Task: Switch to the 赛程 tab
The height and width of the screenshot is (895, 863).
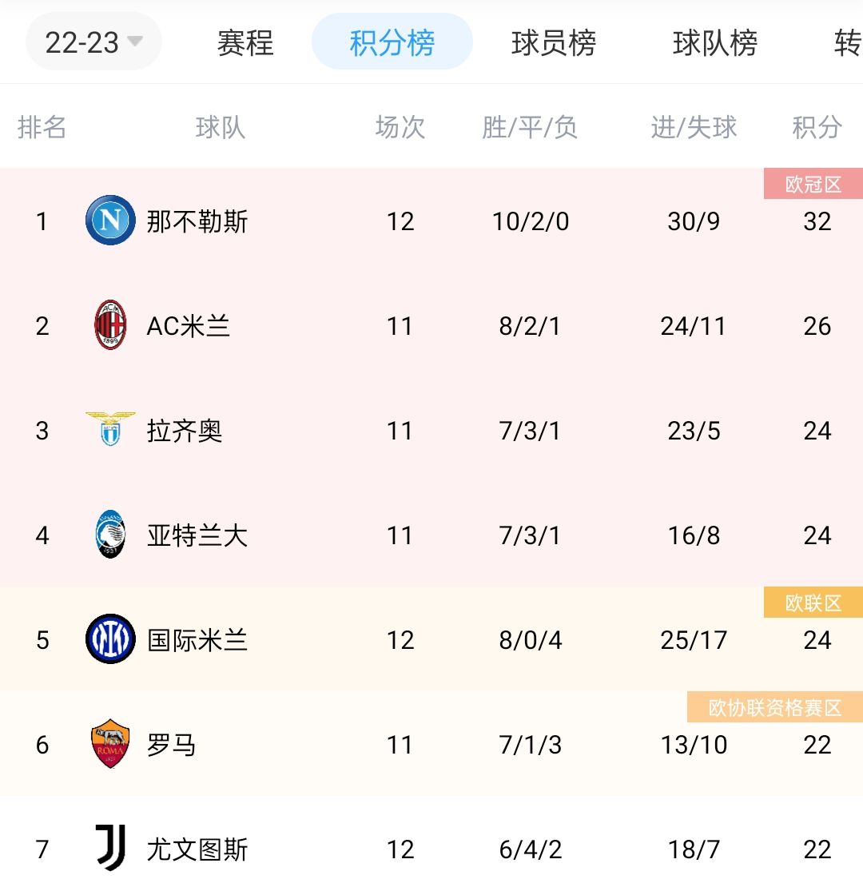Action: [244, 46]
